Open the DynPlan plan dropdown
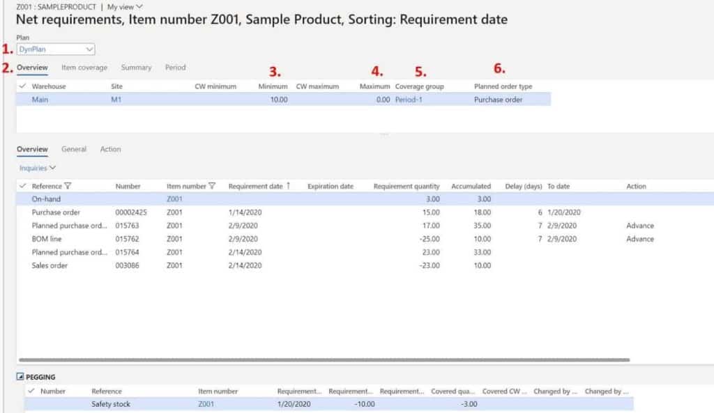This screenshot has height=413, width=714. click(x=89, y=50)
